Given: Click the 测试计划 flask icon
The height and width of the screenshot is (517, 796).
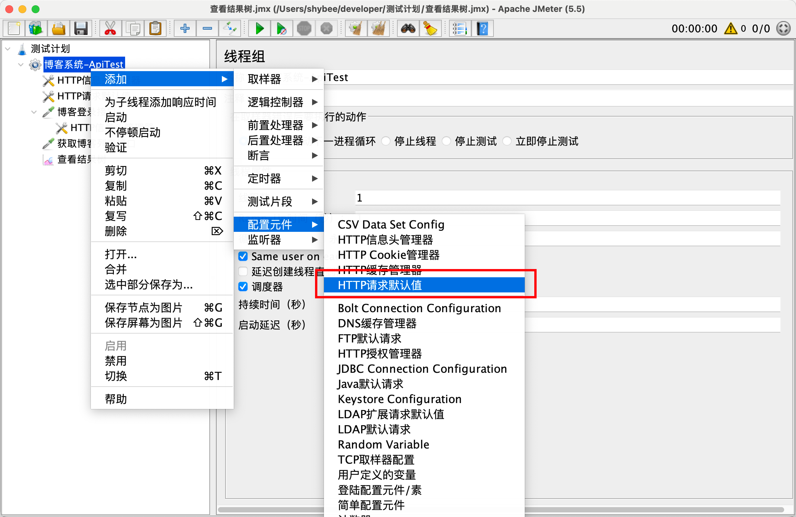Looking at the screenshot, I should [x=22, y=49].
